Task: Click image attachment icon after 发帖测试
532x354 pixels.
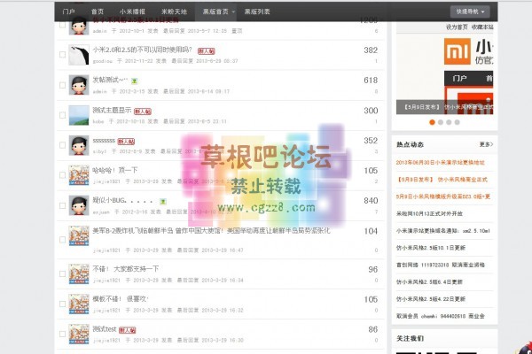Action: click(135, 81)
